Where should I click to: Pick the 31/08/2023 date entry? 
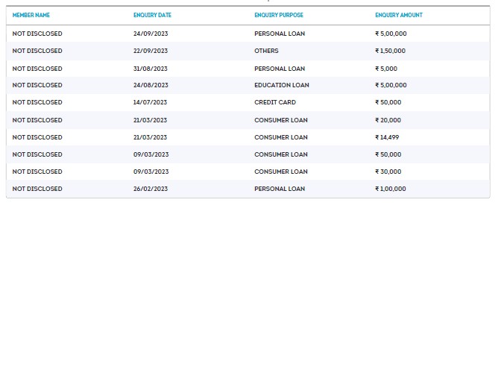[x=151, y=69]
